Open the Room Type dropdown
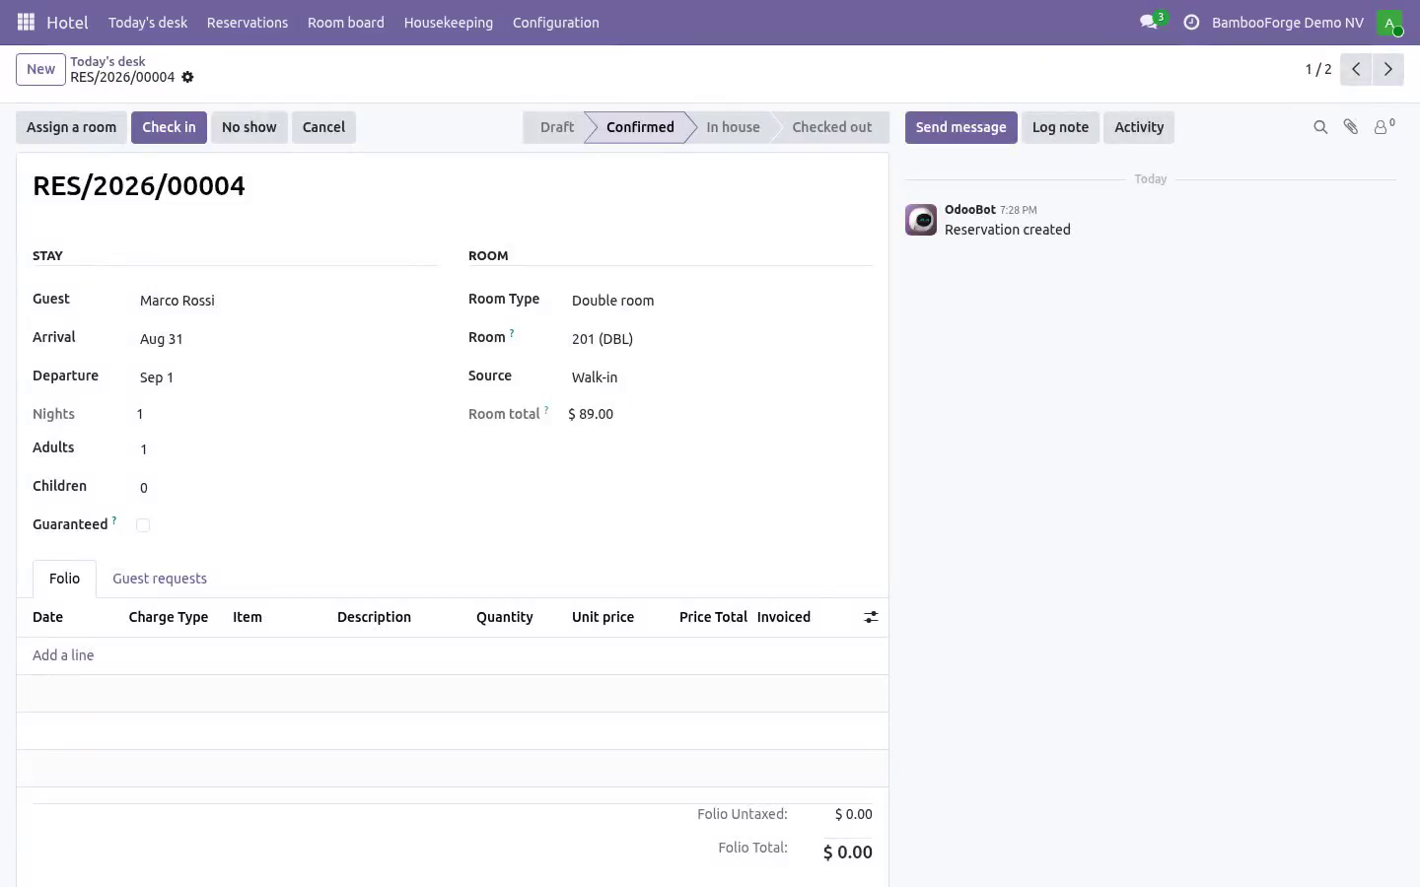This screenshot has width=1420, height=887. [x=721, y=301]
